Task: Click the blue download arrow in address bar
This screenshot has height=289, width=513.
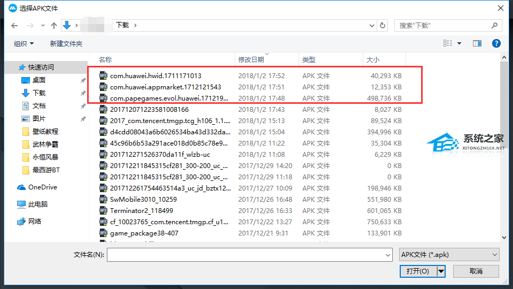Action: 67,25
